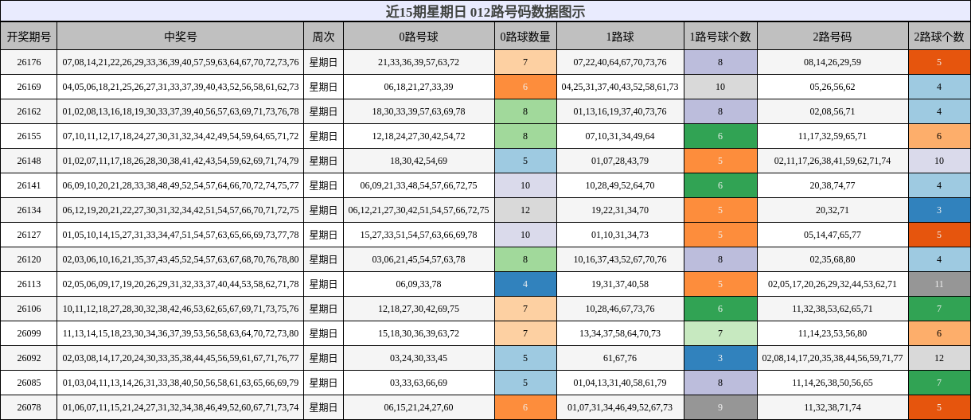Viewport: 971px width, 420px height.
Task: Select issue number 26134
Action: 29,210
